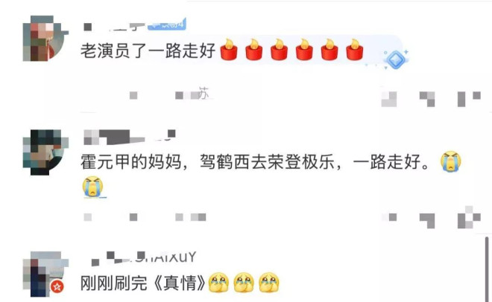Click the rightmost action icon under 霍元甲 comment
This screenshot has height=302, width=492.
pos(469,217)
